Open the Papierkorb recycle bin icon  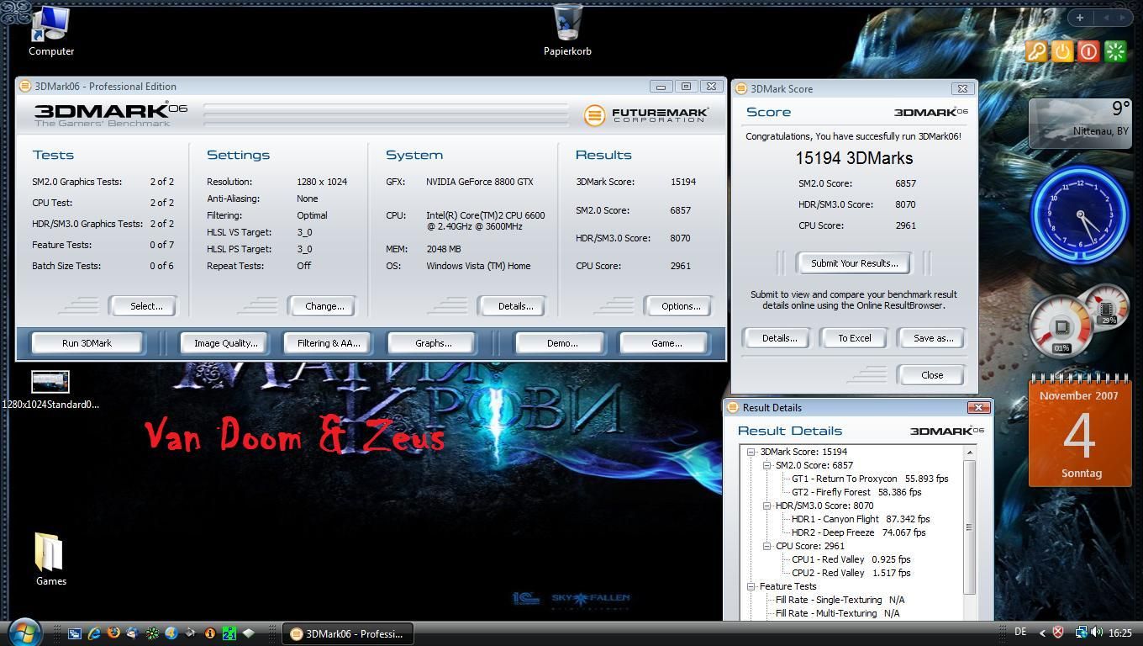click(x=567, y=30)
